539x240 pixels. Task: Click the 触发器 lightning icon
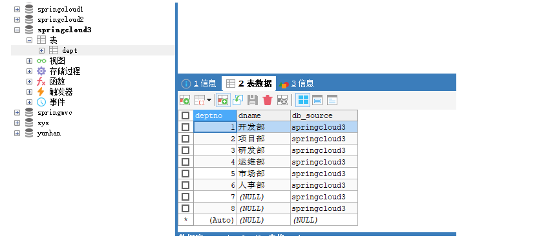41,92
